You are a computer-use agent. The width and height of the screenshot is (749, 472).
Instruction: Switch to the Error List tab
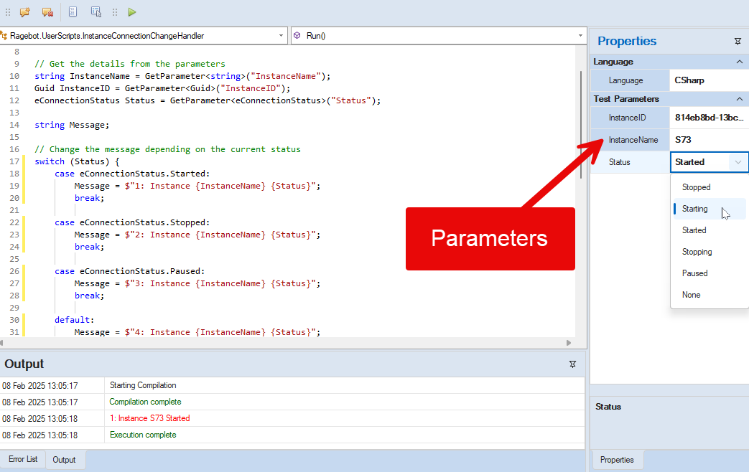click(x=23, y=459)
